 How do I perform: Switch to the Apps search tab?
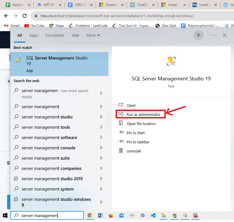[x=33, y=35]
